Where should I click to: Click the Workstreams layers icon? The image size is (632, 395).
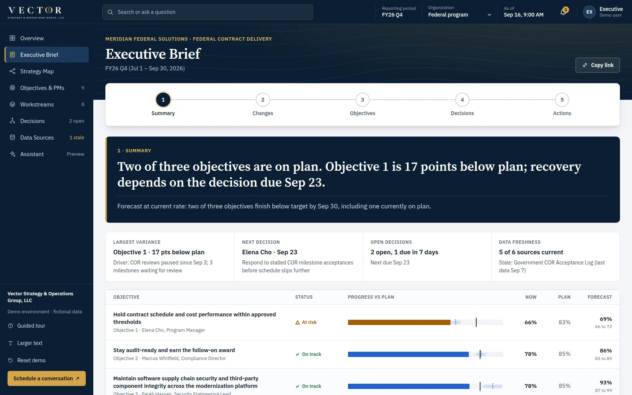coord(12,105)
